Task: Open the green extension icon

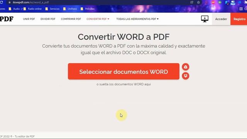Action: point(220,2)
